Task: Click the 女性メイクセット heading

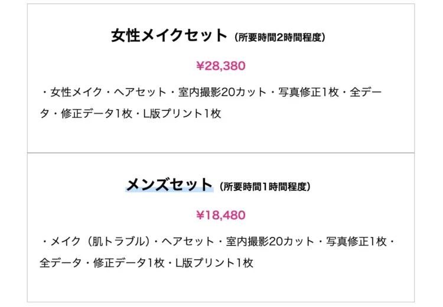Action: 168,35
